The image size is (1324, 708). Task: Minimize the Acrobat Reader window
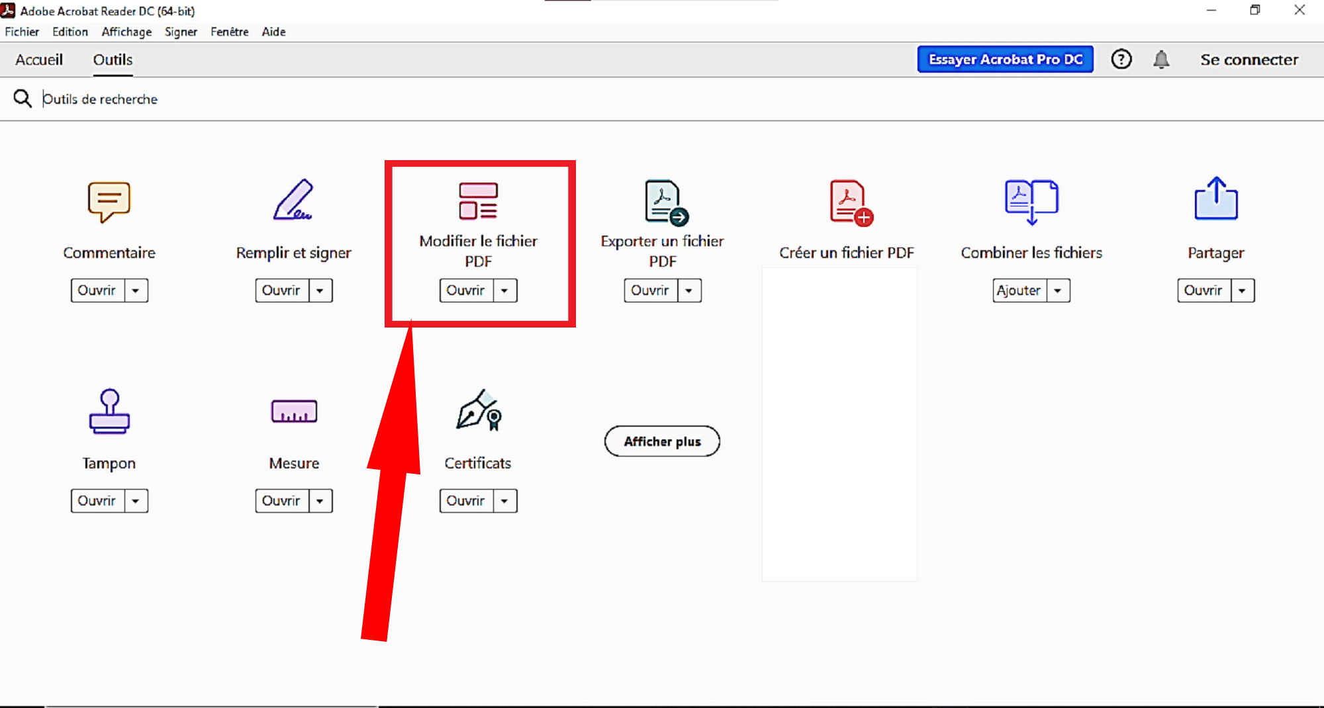1211,10
